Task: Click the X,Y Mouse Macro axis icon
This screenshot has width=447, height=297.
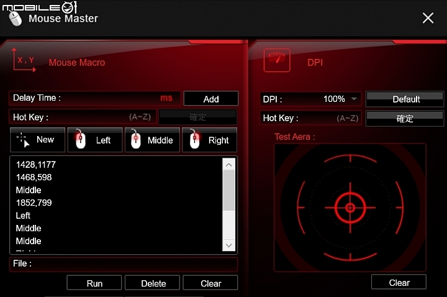Action: pos(24,60)
